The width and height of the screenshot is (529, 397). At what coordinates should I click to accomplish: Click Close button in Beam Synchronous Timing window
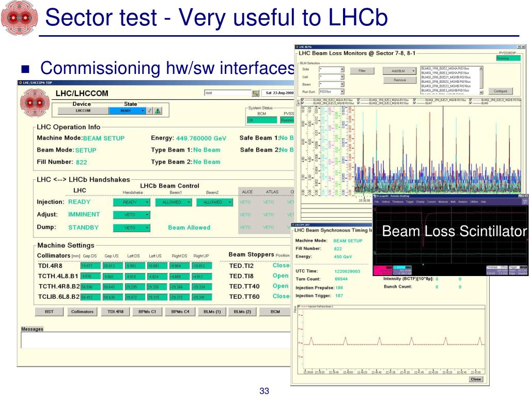pyautogui.click(x=476, y=379)
